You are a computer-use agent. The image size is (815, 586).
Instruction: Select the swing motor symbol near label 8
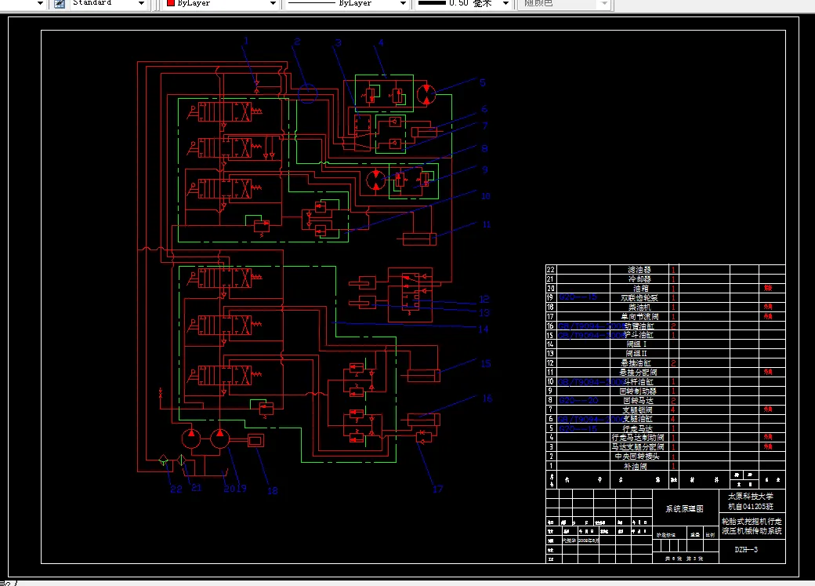376,180
